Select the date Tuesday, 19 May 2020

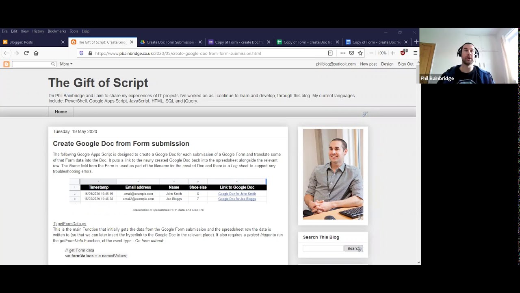pyautogui.click(x=75, y=131)
